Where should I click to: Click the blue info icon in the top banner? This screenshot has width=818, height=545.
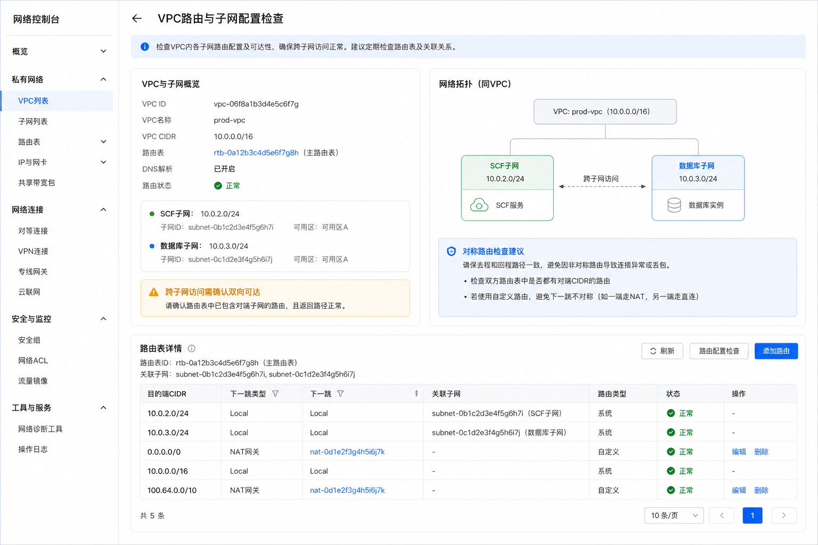click(144, 47)
